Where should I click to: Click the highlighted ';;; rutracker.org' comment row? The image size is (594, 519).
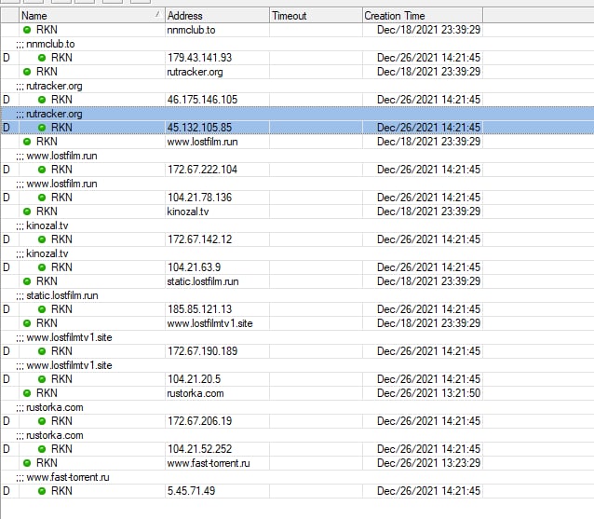tap(297, 114)
